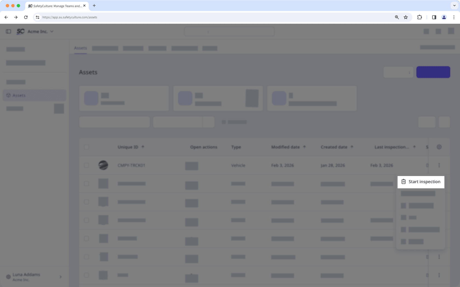460x287 pixels.
Task: Sort by Unique ID column arrow
Action: click(143, 147)
